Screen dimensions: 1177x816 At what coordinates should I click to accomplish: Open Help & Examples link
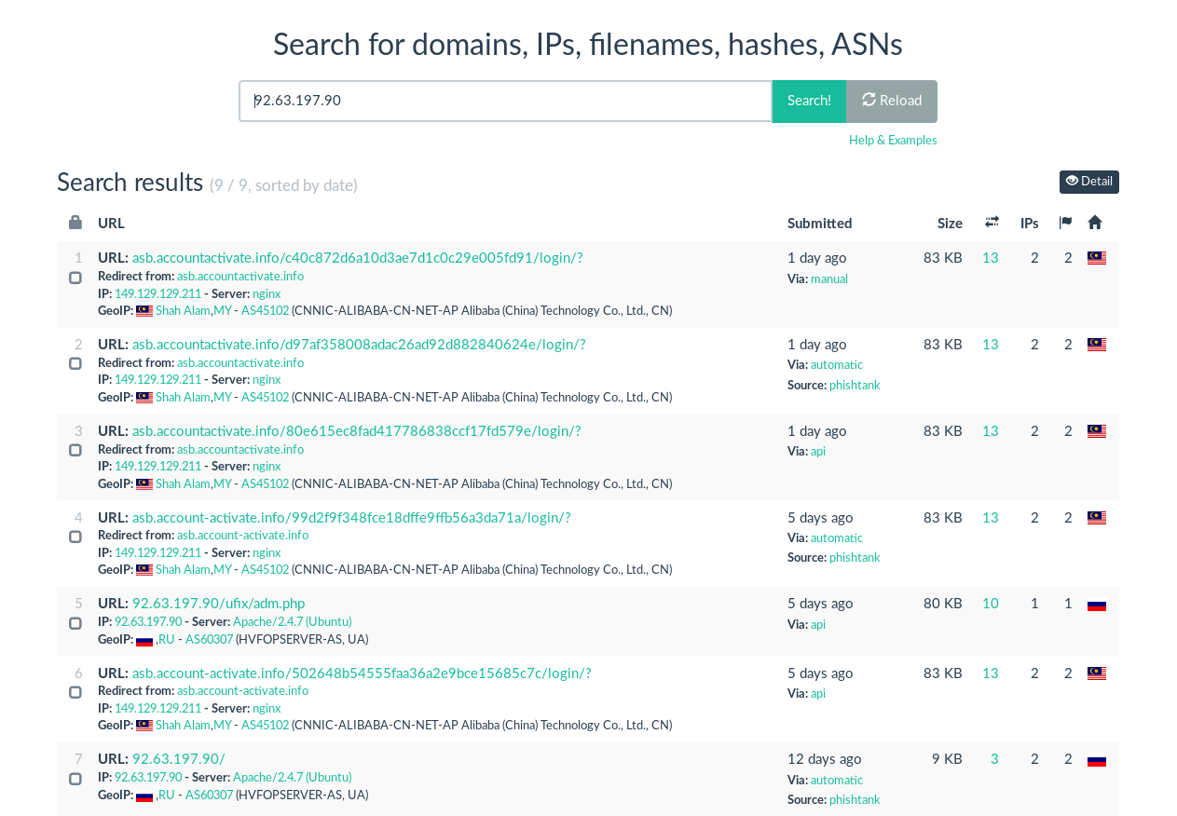point(893,141)
